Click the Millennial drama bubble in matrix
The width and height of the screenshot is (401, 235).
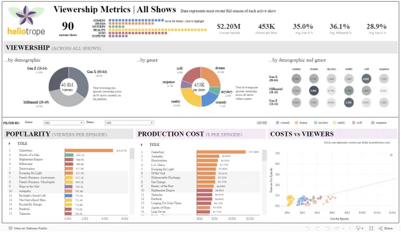[314, 90]
